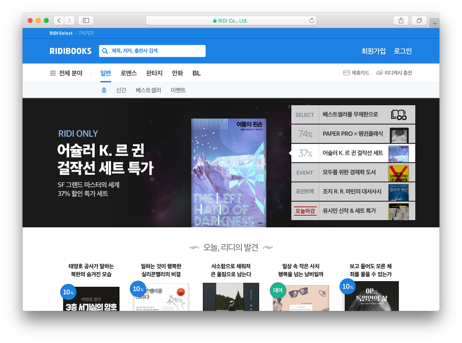This screenshot has width=462, height=343.
Task: Focus the 제목, 저자, 출판사 검색 search field
Action: (x=152, y=51)
